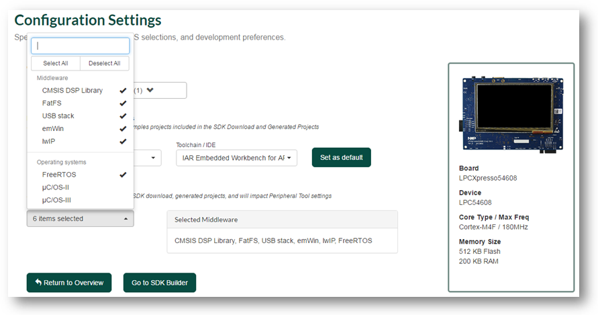Click the LPCXpresso54608 board image

click(513, 115)
